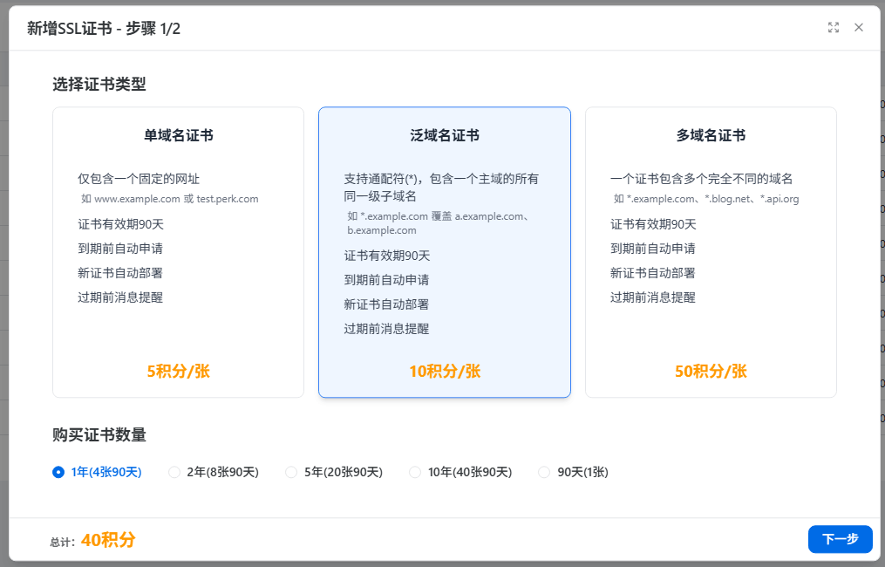Image resolution: width=885 pixels, height=567 pixels.
Task: Select the 单域名证书 card title
Action: pos(179,135)
